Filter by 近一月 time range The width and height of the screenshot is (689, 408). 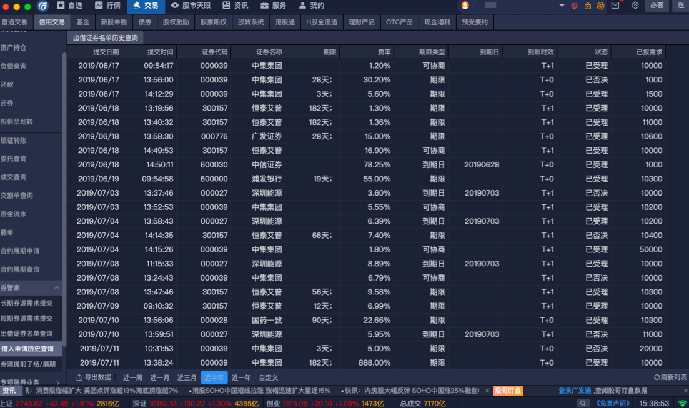click(x=159, y=377)
